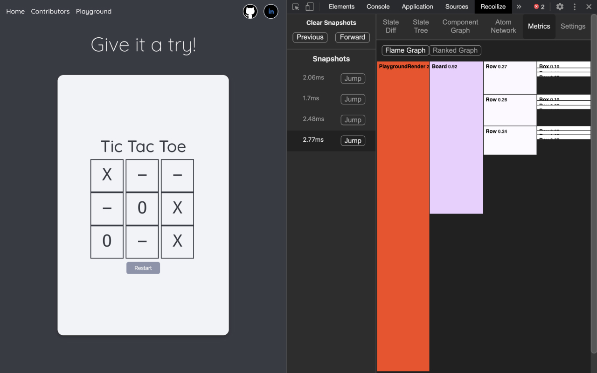Show more DevTools tabs with chevron
597x373 pixels.
tap(519, 7)
